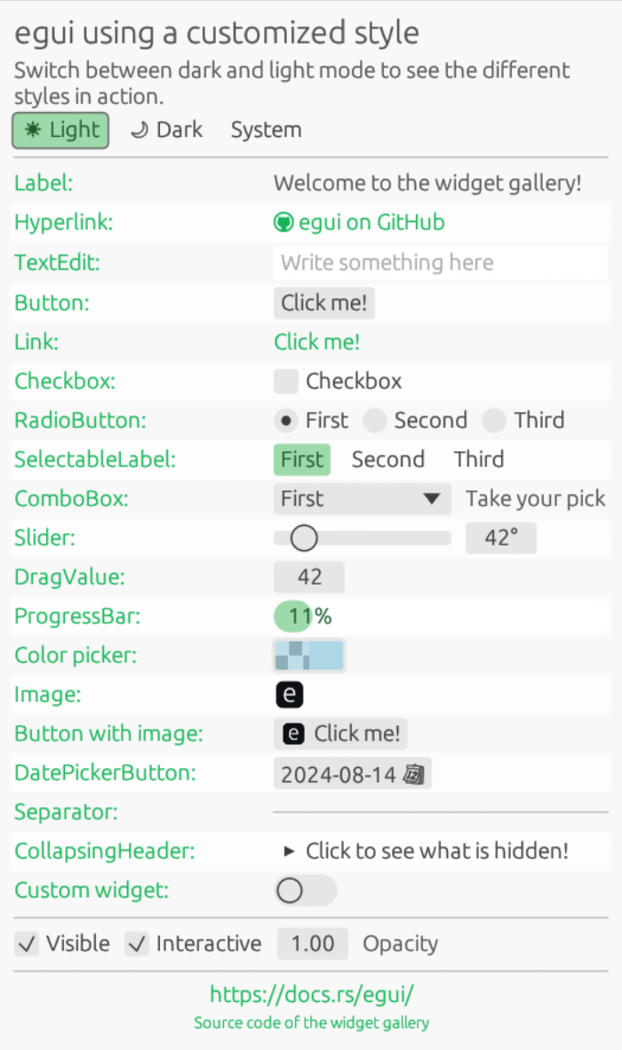Select the Second radio button

coord(375,421)
